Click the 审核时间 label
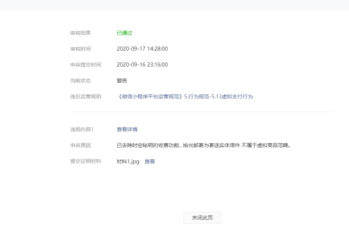 coord(81,49)
